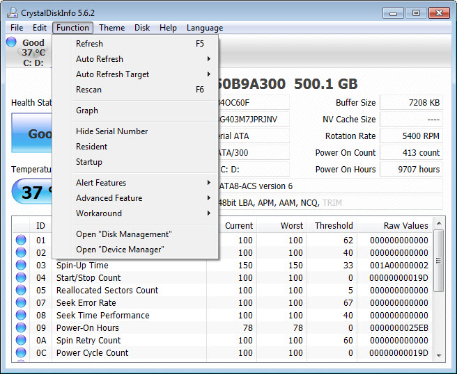Click the SMART table scrollbar thumb
The width and height of the screenshot is (457, 374).
[x=439, y=260]
